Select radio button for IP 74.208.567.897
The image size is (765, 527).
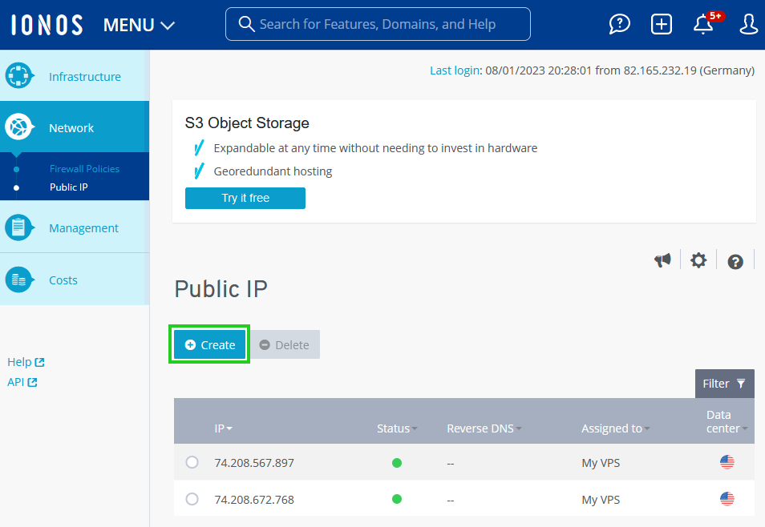click(x=192, y=462)
